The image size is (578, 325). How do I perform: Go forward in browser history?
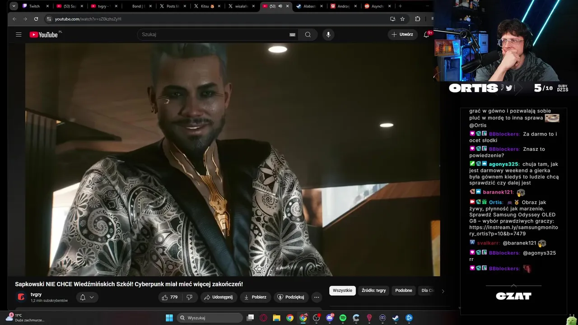pos(25,19)
